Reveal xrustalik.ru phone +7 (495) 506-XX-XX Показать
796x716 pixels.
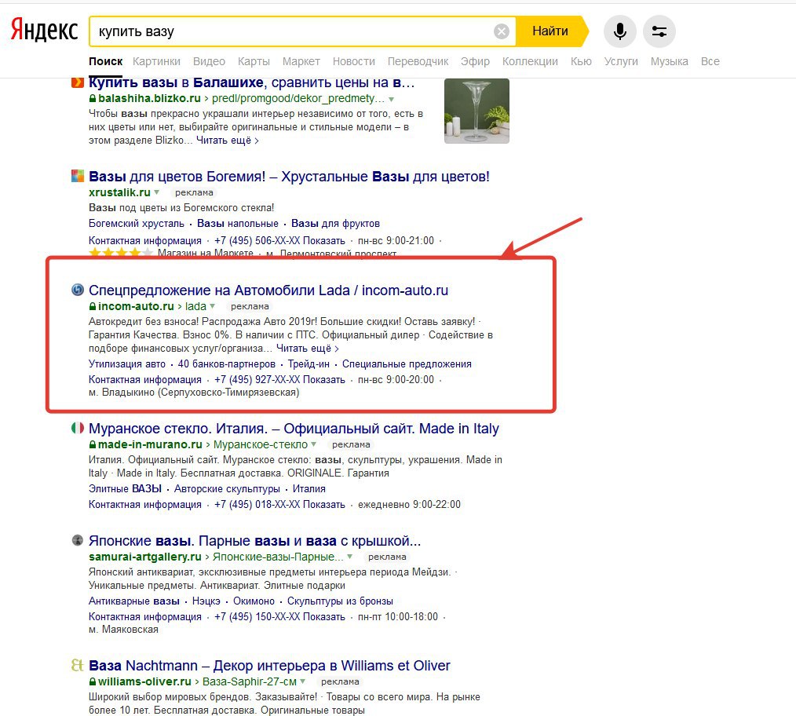pyautogui.click(x=279, y=241)
